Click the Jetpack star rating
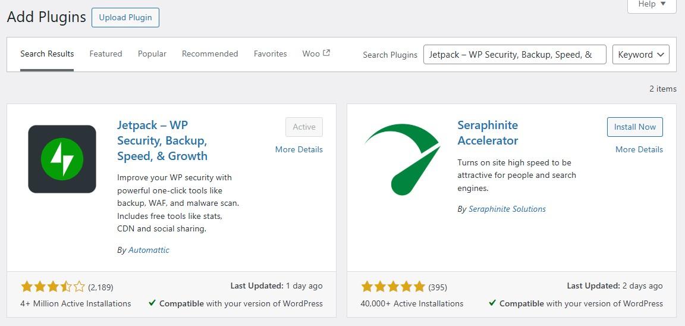Screen dimensions: 685x326 (x=53, y=287)
